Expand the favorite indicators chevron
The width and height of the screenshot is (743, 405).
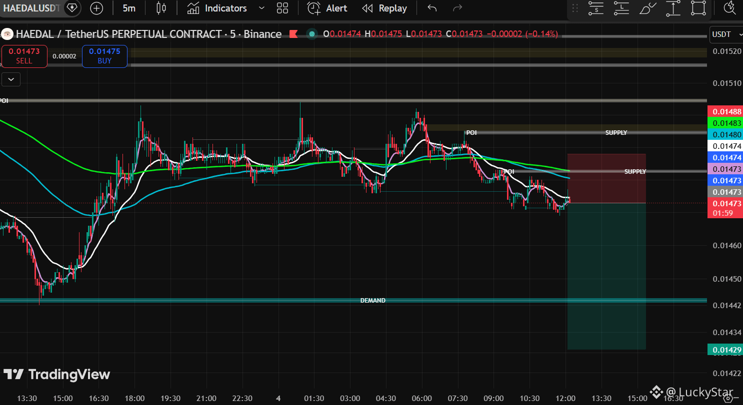click(x=261, y=8)
